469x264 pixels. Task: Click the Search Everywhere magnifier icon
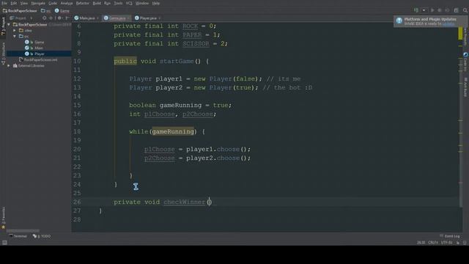pyautogui.click(x=465, y=10)
